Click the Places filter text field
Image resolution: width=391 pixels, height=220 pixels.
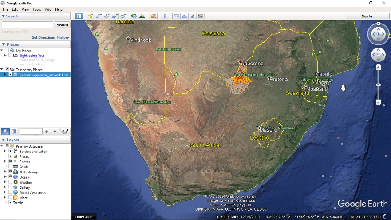pyautogui.click(x=31, y=132)
